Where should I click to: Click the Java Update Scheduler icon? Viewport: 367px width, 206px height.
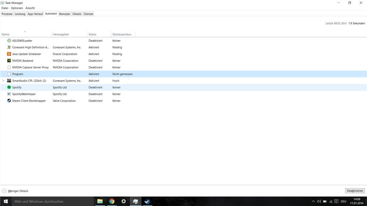(x=9, y=54)
